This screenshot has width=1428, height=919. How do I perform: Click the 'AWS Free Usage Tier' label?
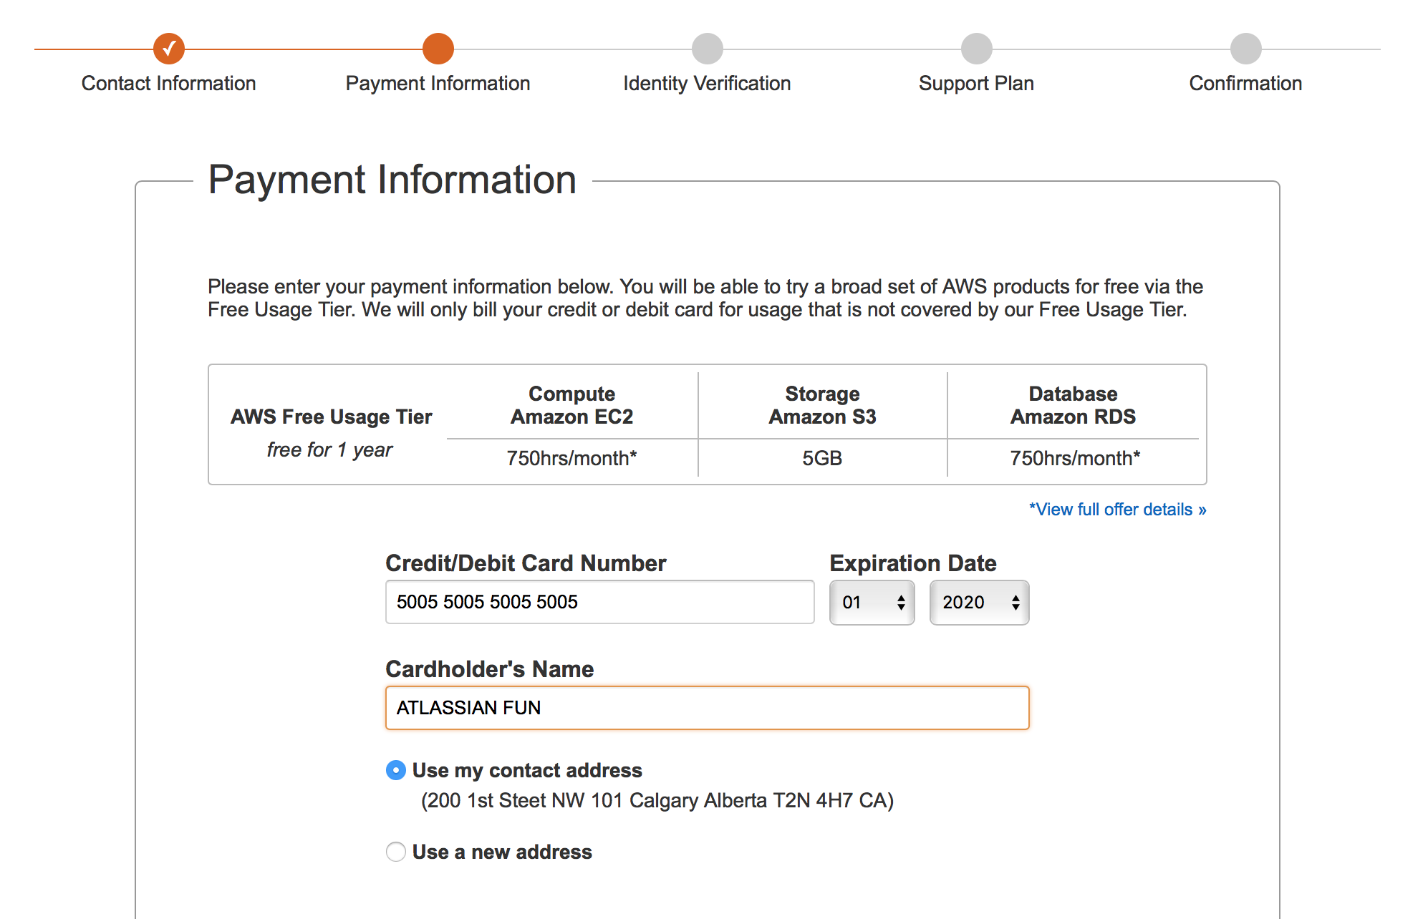point(332,417)
